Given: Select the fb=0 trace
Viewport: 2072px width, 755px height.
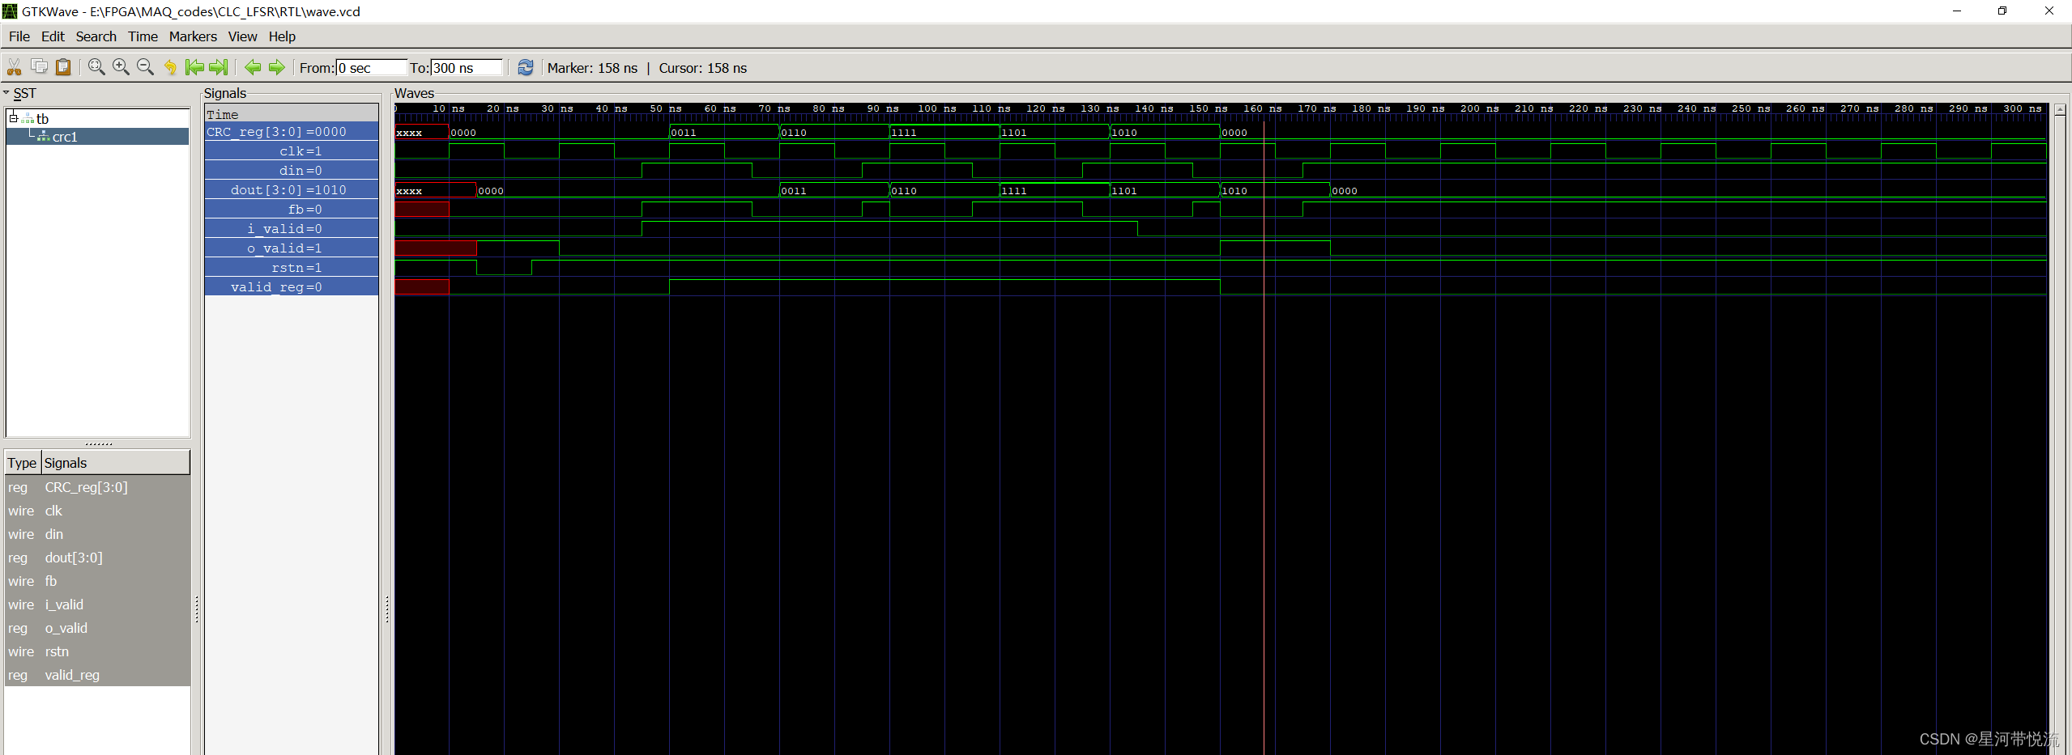Looking at the screenshot, I should pos(292,210).
